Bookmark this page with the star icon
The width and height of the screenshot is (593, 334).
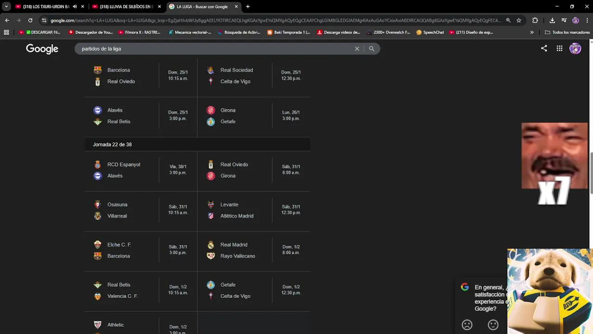pyautogui.click(x=519, y=20)
